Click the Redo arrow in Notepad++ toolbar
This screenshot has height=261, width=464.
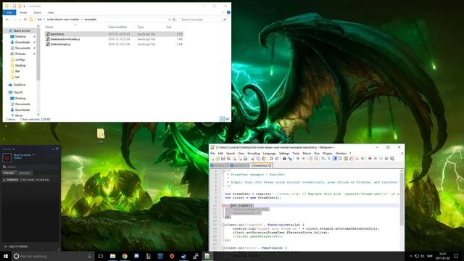tap(277, 159)
